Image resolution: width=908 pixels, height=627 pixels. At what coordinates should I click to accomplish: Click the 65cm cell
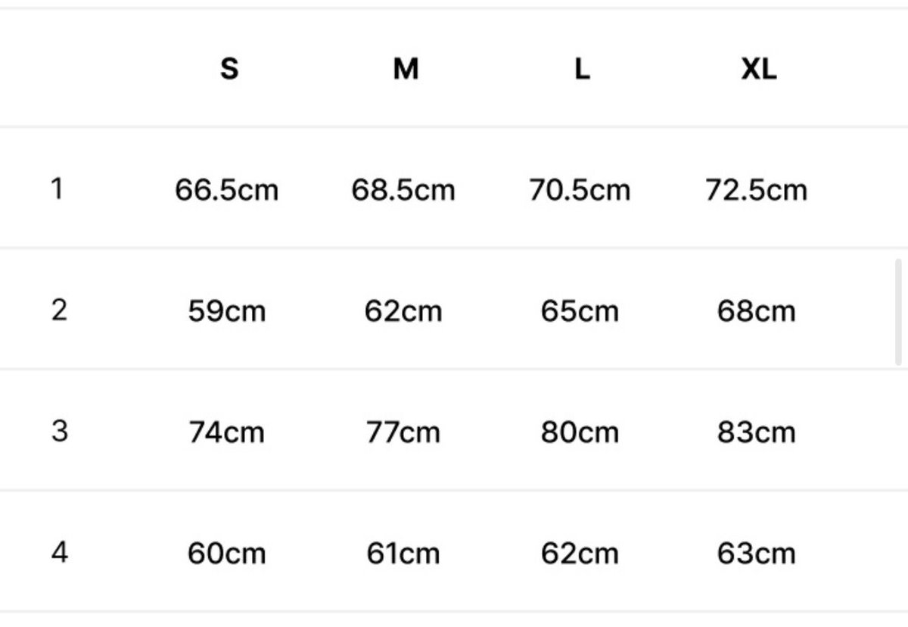pyautogui.click(x=580, y=311)
